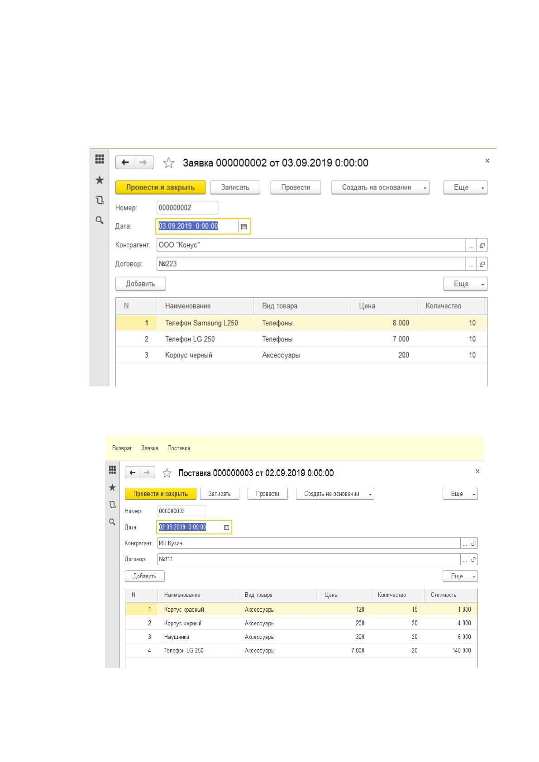Open ООО "Конус" contractor record
This screenshot has width=539, height=762.
click(482, 245)
